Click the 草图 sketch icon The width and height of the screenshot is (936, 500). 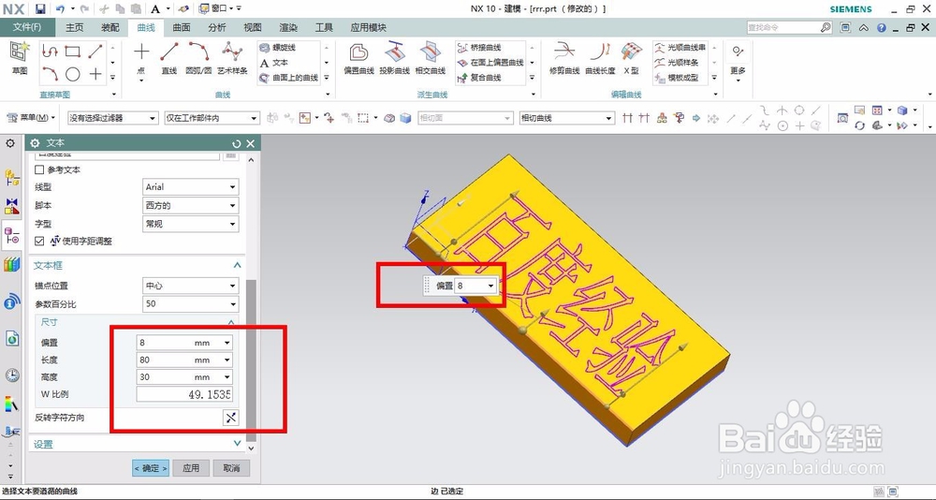point(20,59)
